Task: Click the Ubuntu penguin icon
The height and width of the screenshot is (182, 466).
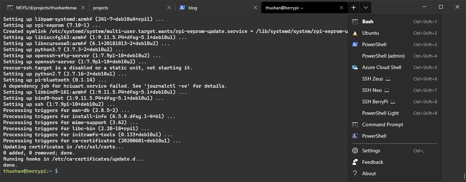Action: 355,33
